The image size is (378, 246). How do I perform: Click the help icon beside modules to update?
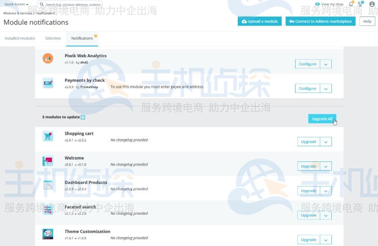(x=83, y=117)
